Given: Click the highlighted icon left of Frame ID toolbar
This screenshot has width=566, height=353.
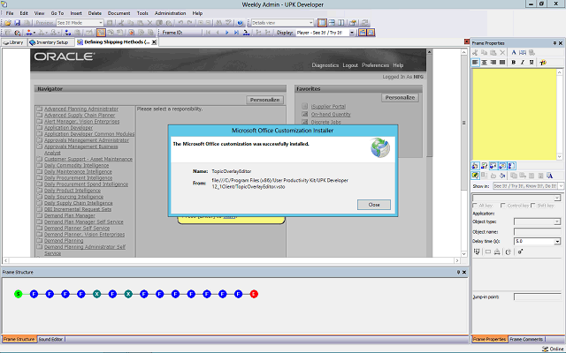Looking at the screenshot, I should [101, 33].
